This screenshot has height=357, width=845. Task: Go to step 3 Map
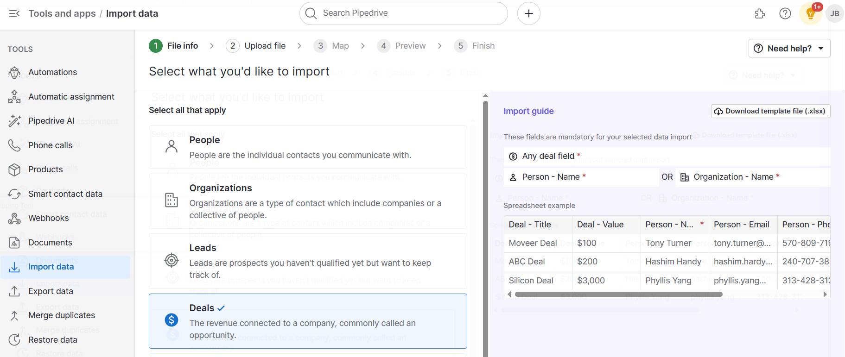(331, 46)
